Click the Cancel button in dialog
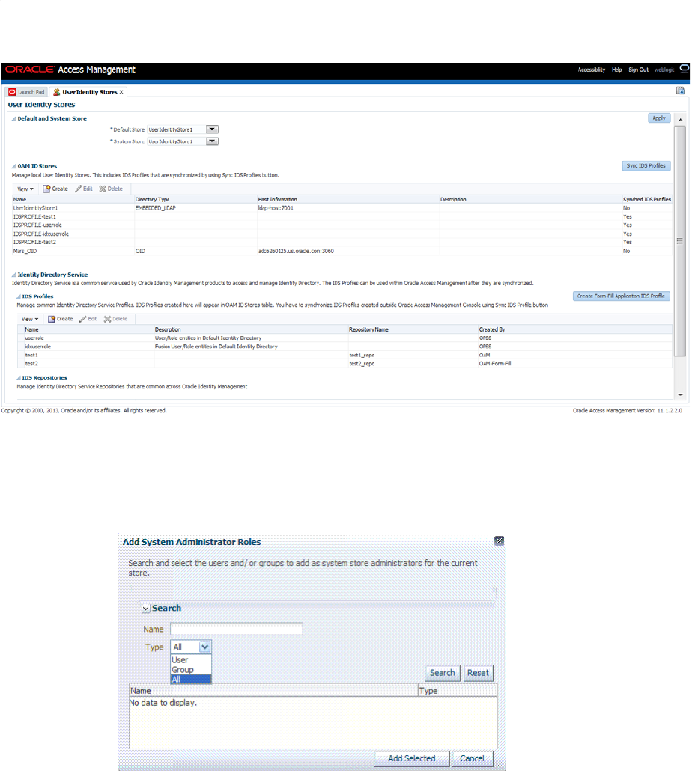692x771 pixels. coord(472,758)
